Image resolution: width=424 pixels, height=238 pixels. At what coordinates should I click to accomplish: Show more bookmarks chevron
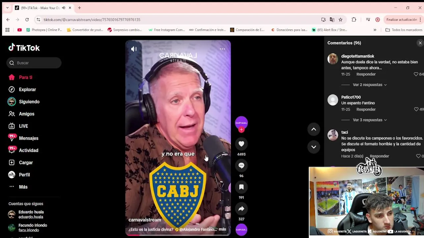[x=375, y=30]
